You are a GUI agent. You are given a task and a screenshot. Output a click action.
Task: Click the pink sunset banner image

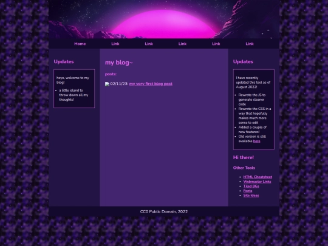click(x=164, y=19)
